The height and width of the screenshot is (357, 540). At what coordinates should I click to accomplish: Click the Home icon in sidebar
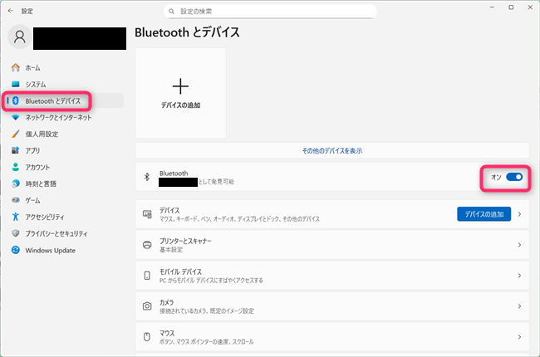[15, 67]
